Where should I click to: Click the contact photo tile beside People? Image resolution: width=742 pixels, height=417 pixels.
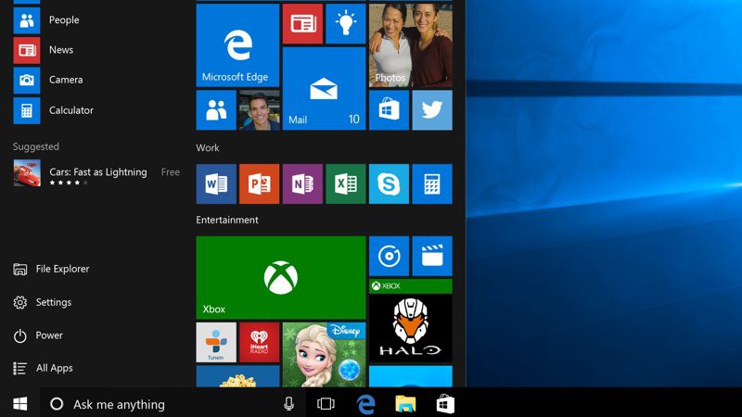click(260, 110)
